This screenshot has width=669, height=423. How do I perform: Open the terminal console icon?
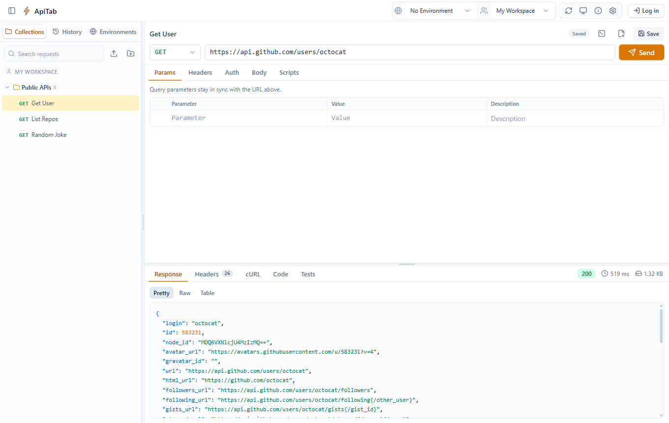[602, 33]
